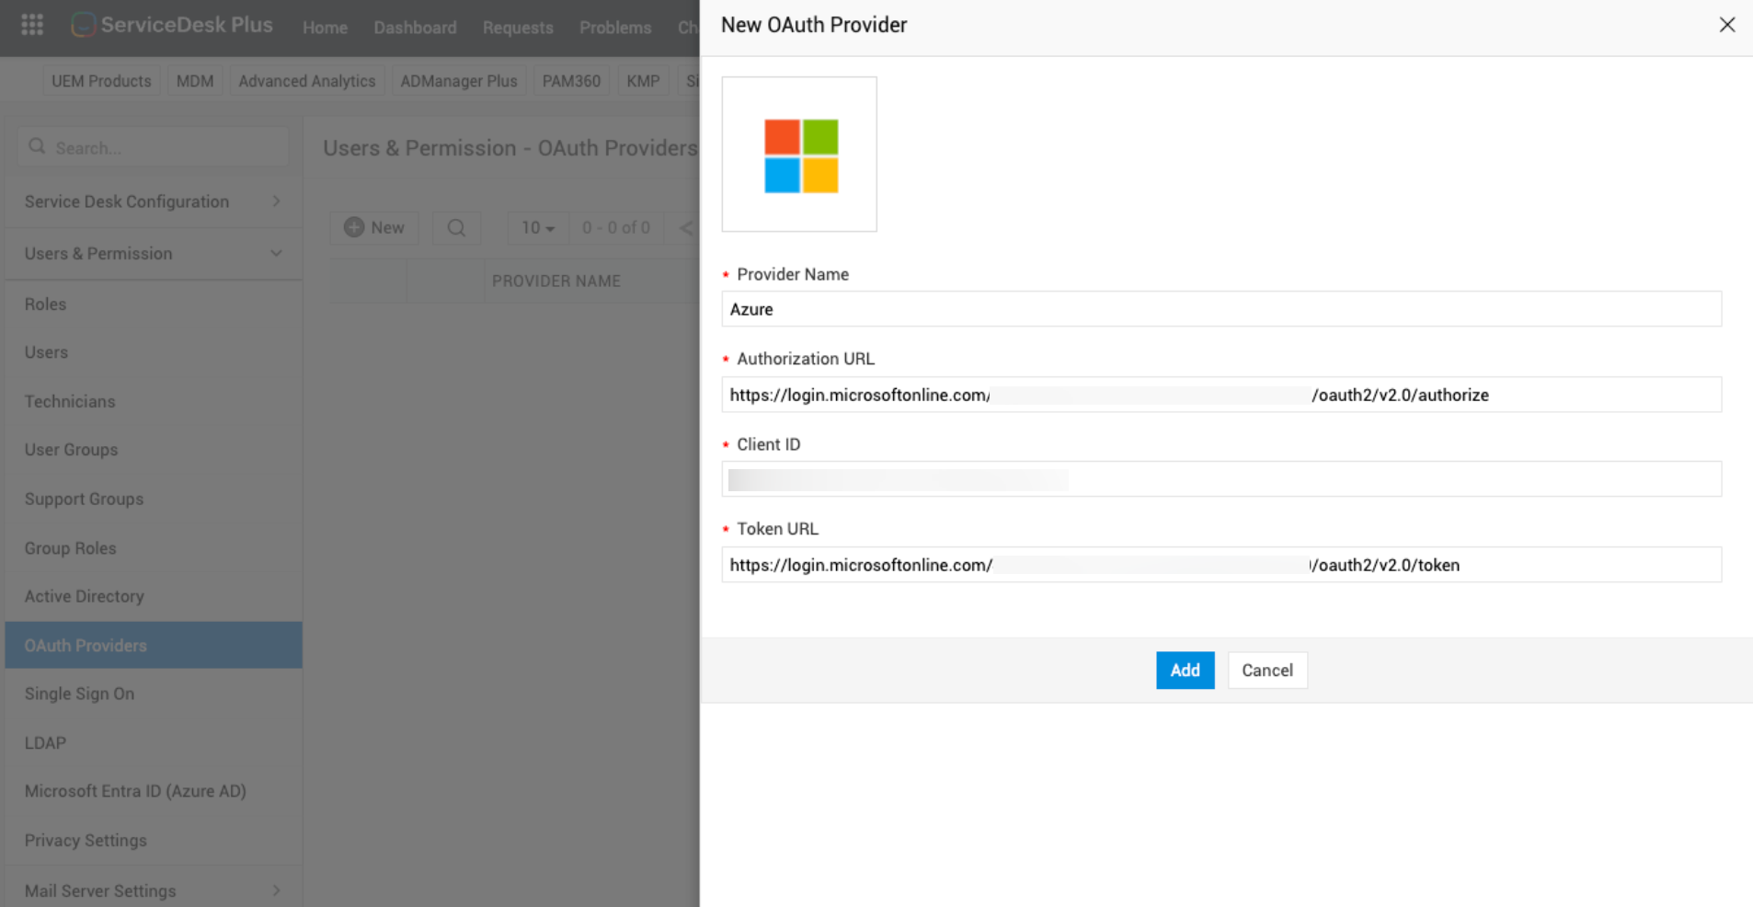Select Technicians in the sidebar
The height and width of the screenshot is (907, 1753).
tap(154, 401)
